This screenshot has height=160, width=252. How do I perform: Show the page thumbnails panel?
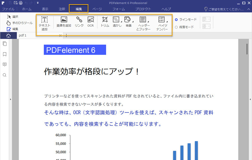[x=4, y=44]
